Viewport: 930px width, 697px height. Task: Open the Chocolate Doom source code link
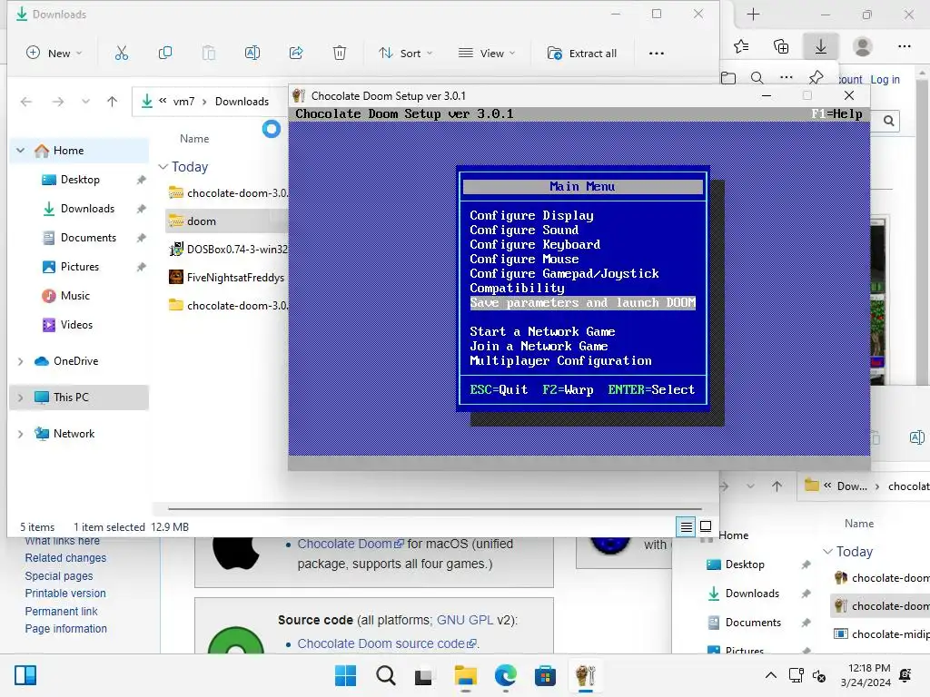coord(387,643)
